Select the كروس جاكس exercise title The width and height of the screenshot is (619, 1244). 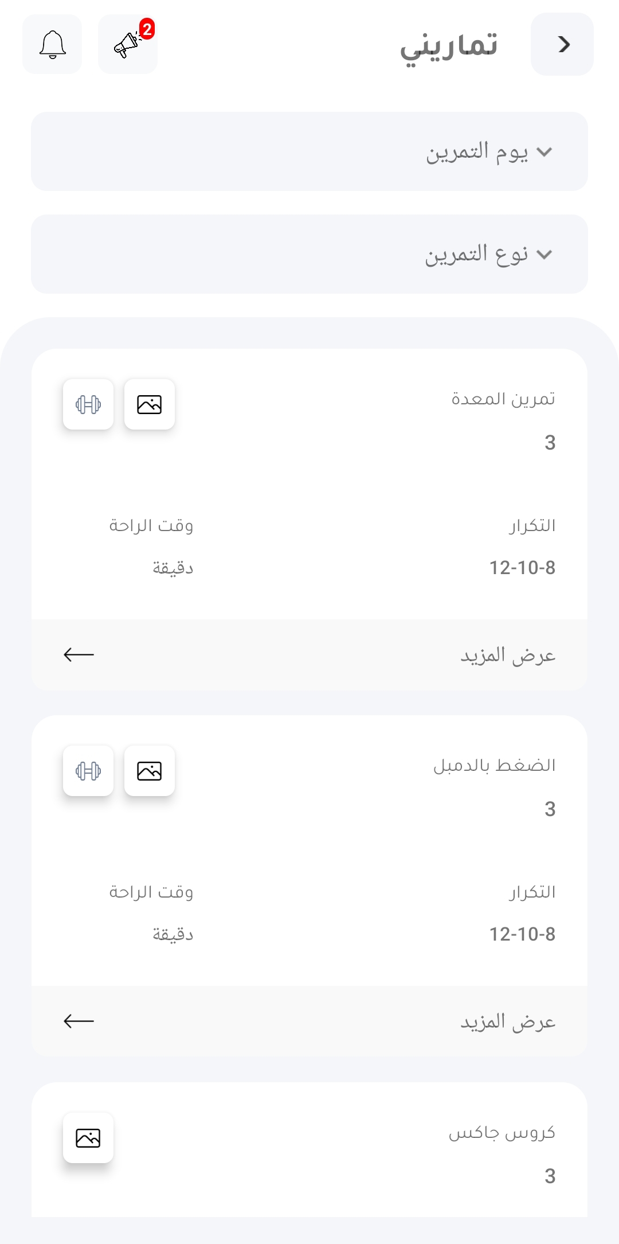(502, 1133)
